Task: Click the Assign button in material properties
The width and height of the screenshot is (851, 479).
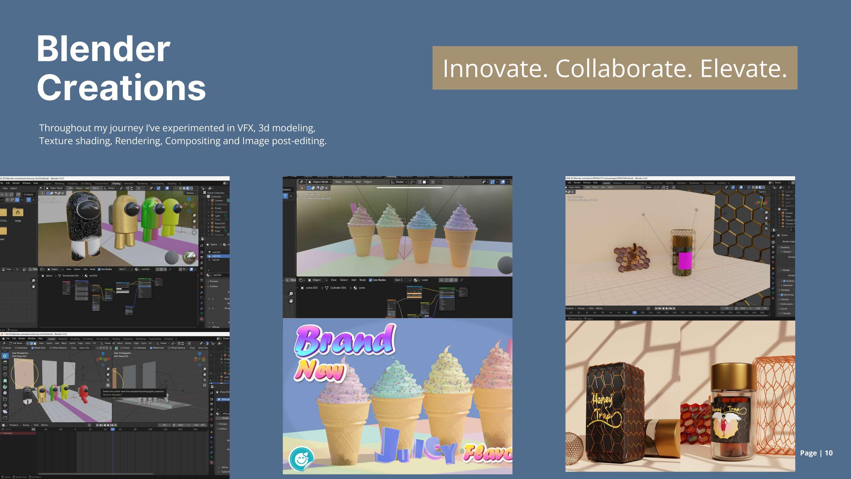Action: 225,418
